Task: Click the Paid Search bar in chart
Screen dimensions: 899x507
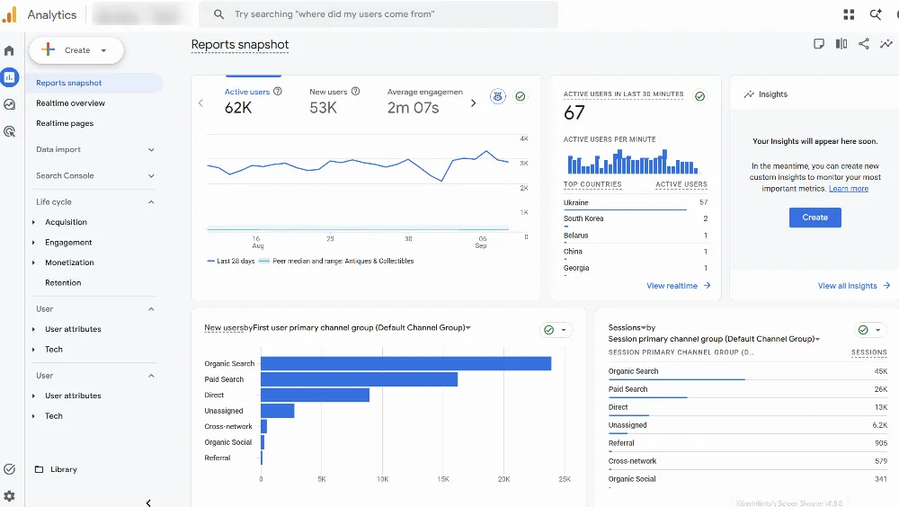Action: (359, 379)
